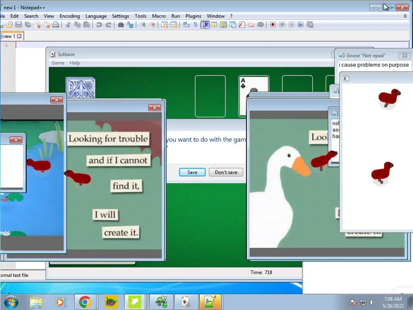Click the Print toolbar icon
Viewport: 413px width, 310px height.
[56, 25]
